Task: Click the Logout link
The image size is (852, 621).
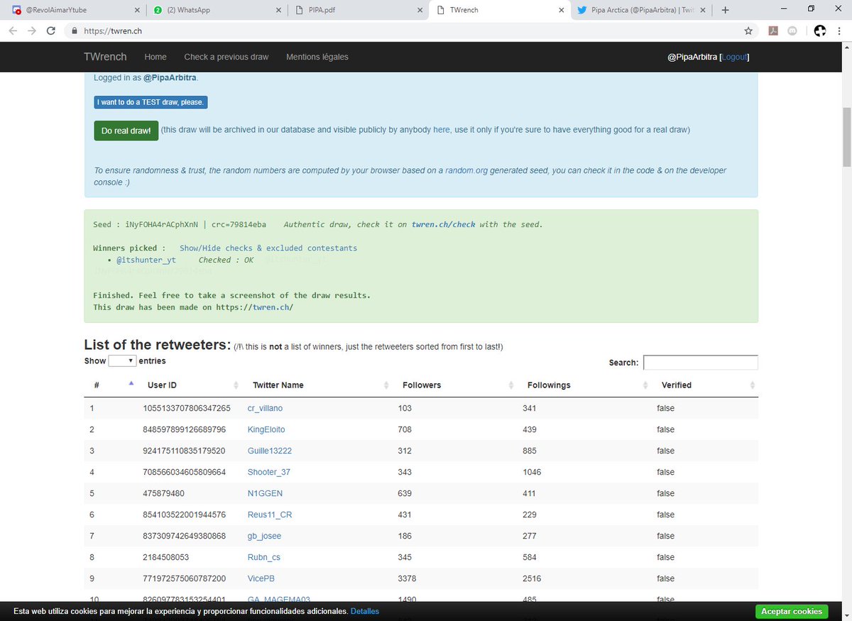Action: (x=734, y=57)
